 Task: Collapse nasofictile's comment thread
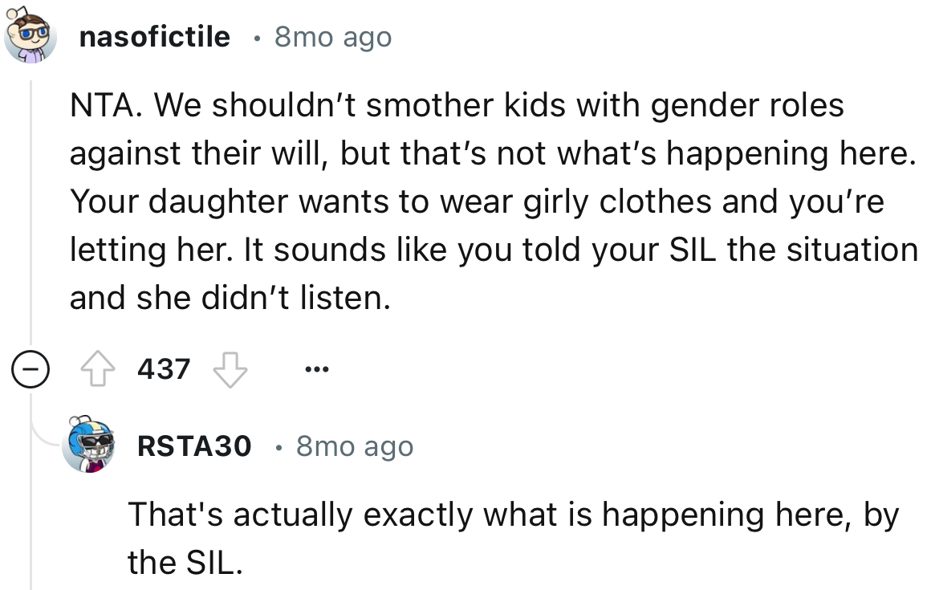pyautogui.click(x=30, y=369)
